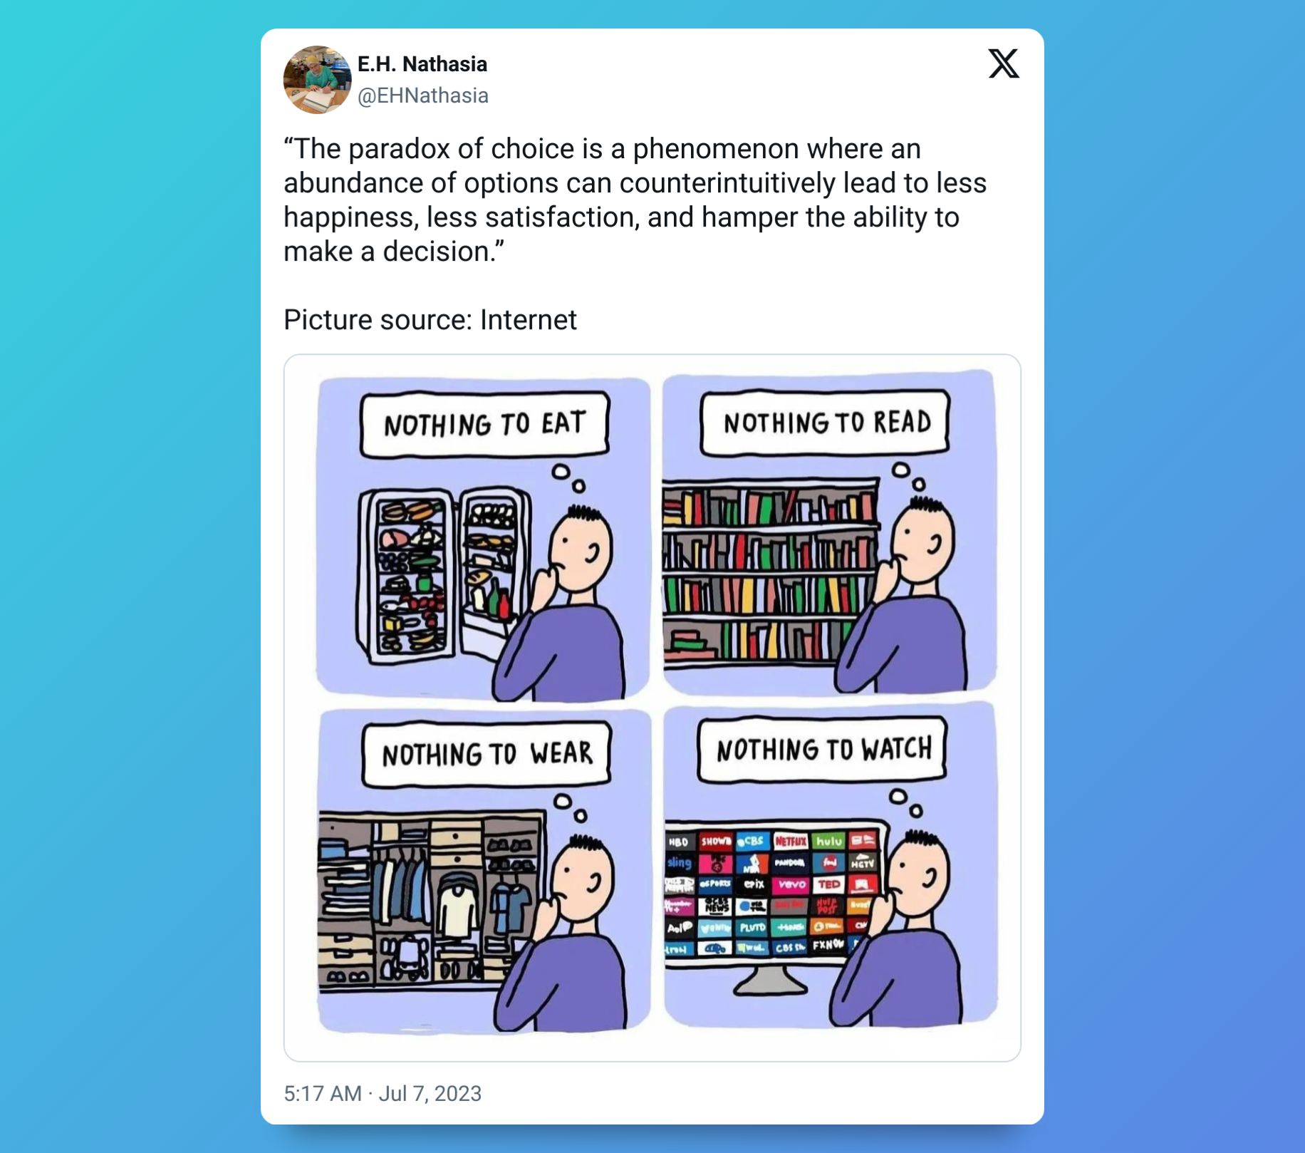Viewport: 1305px width, 1153px height.
Task: Open E.H. Nathasia's profile avatar
Action: (x=317, y=80)
